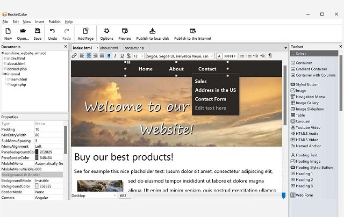
Task: Insert hyperlink using the chain icon
Action: [x=75, y=56]
